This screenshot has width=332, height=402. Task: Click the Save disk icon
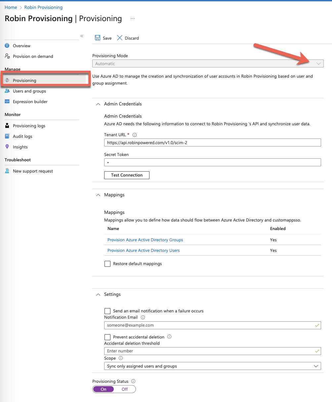point(98,38)
